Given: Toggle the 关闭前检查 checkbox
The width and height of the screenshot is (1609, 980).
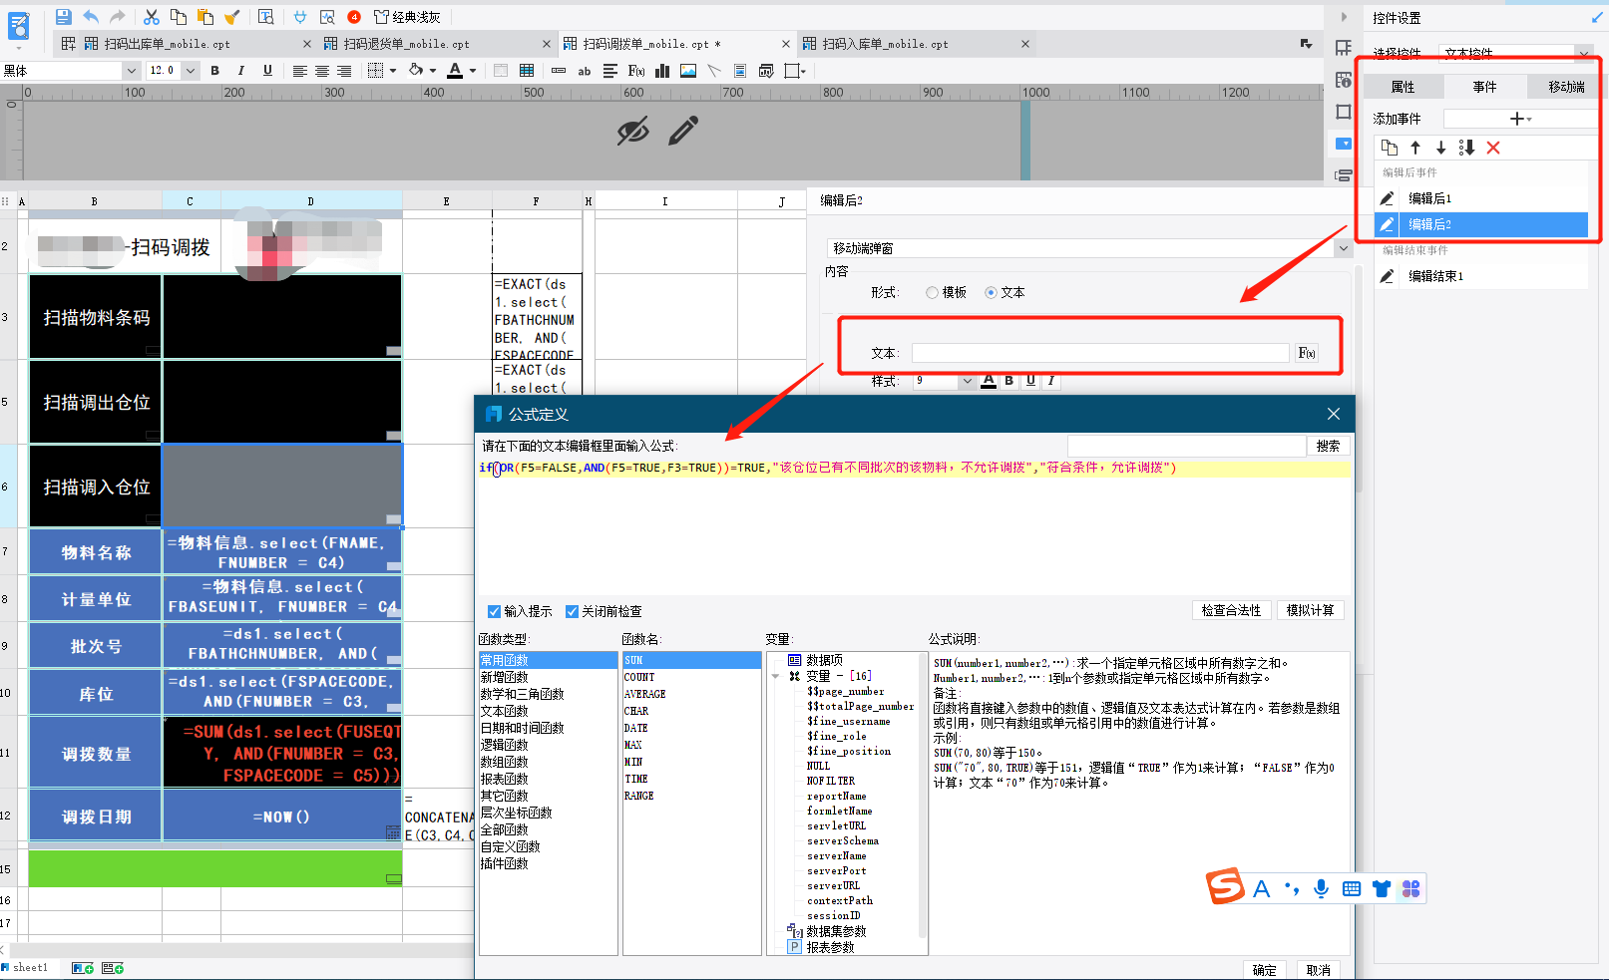Looking at the screenshot, I should [572, 611].
